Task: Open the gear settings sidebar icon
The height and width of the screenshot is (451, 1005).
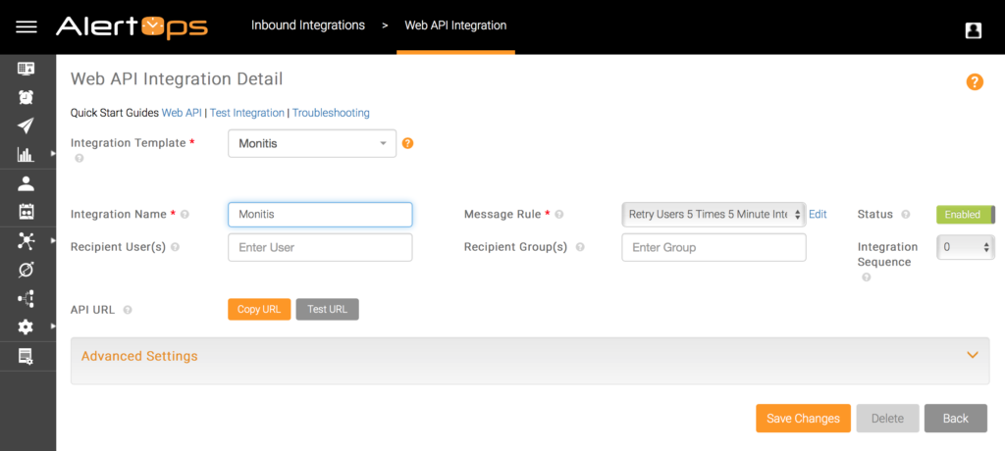Action: [26, 326]
